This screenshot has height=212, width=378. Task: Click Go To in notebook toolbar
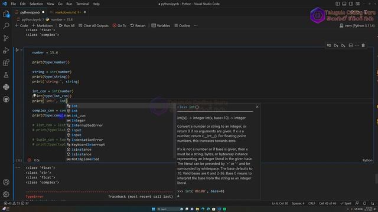(119, 25)
